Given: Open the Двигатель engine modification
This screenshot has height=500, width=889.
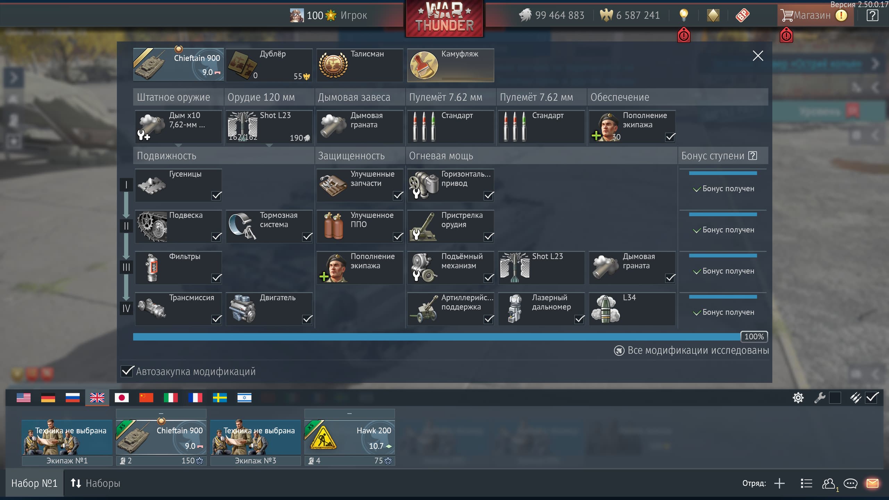Looking at the screenshot, I should pos(269,309).
